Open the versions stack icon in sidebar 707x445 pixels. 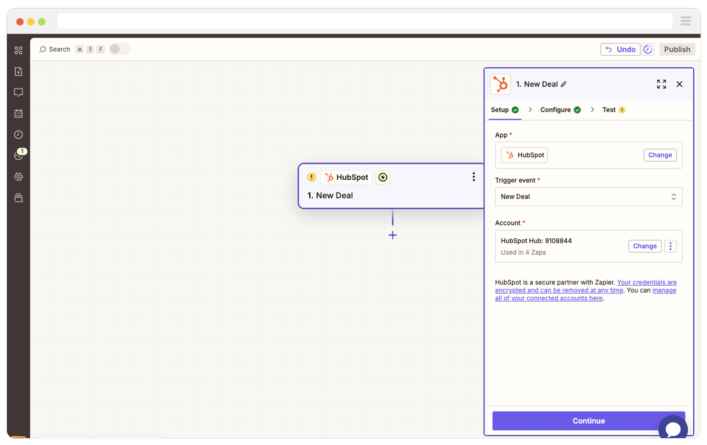18,198
